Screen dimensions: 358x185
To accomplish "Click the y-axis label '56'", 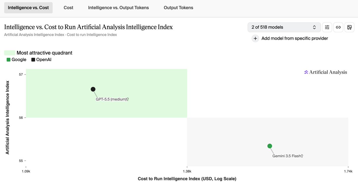I will point(21,118).
